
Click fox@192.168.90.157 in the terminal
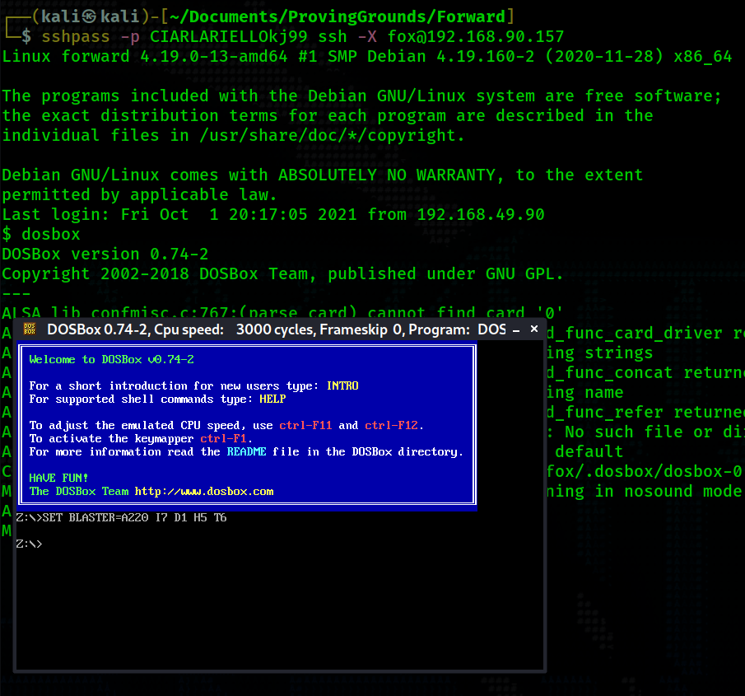click(476, 36)
